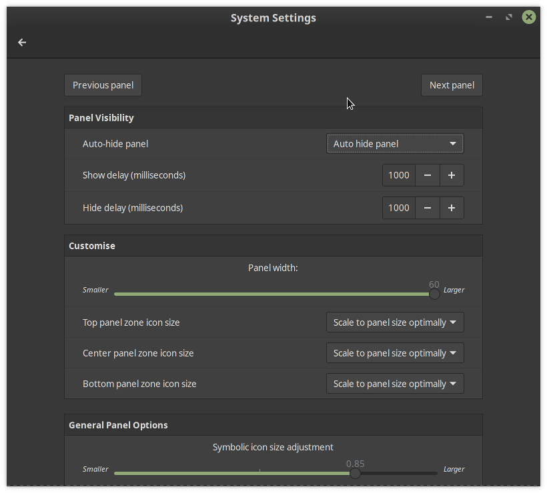Go to Next panel
The height and width of the screenshot is (493, 547).
point(452,85)
